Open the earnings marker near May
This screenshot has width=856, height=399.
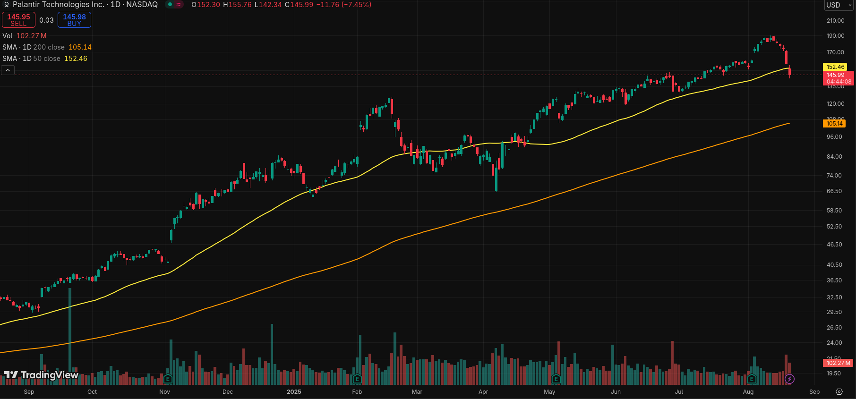556,379
